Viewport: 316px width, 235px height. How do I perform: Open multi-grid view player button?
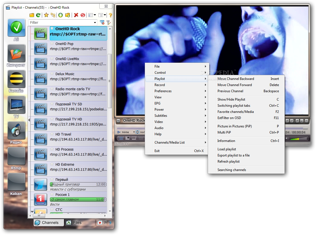[134, 138]
